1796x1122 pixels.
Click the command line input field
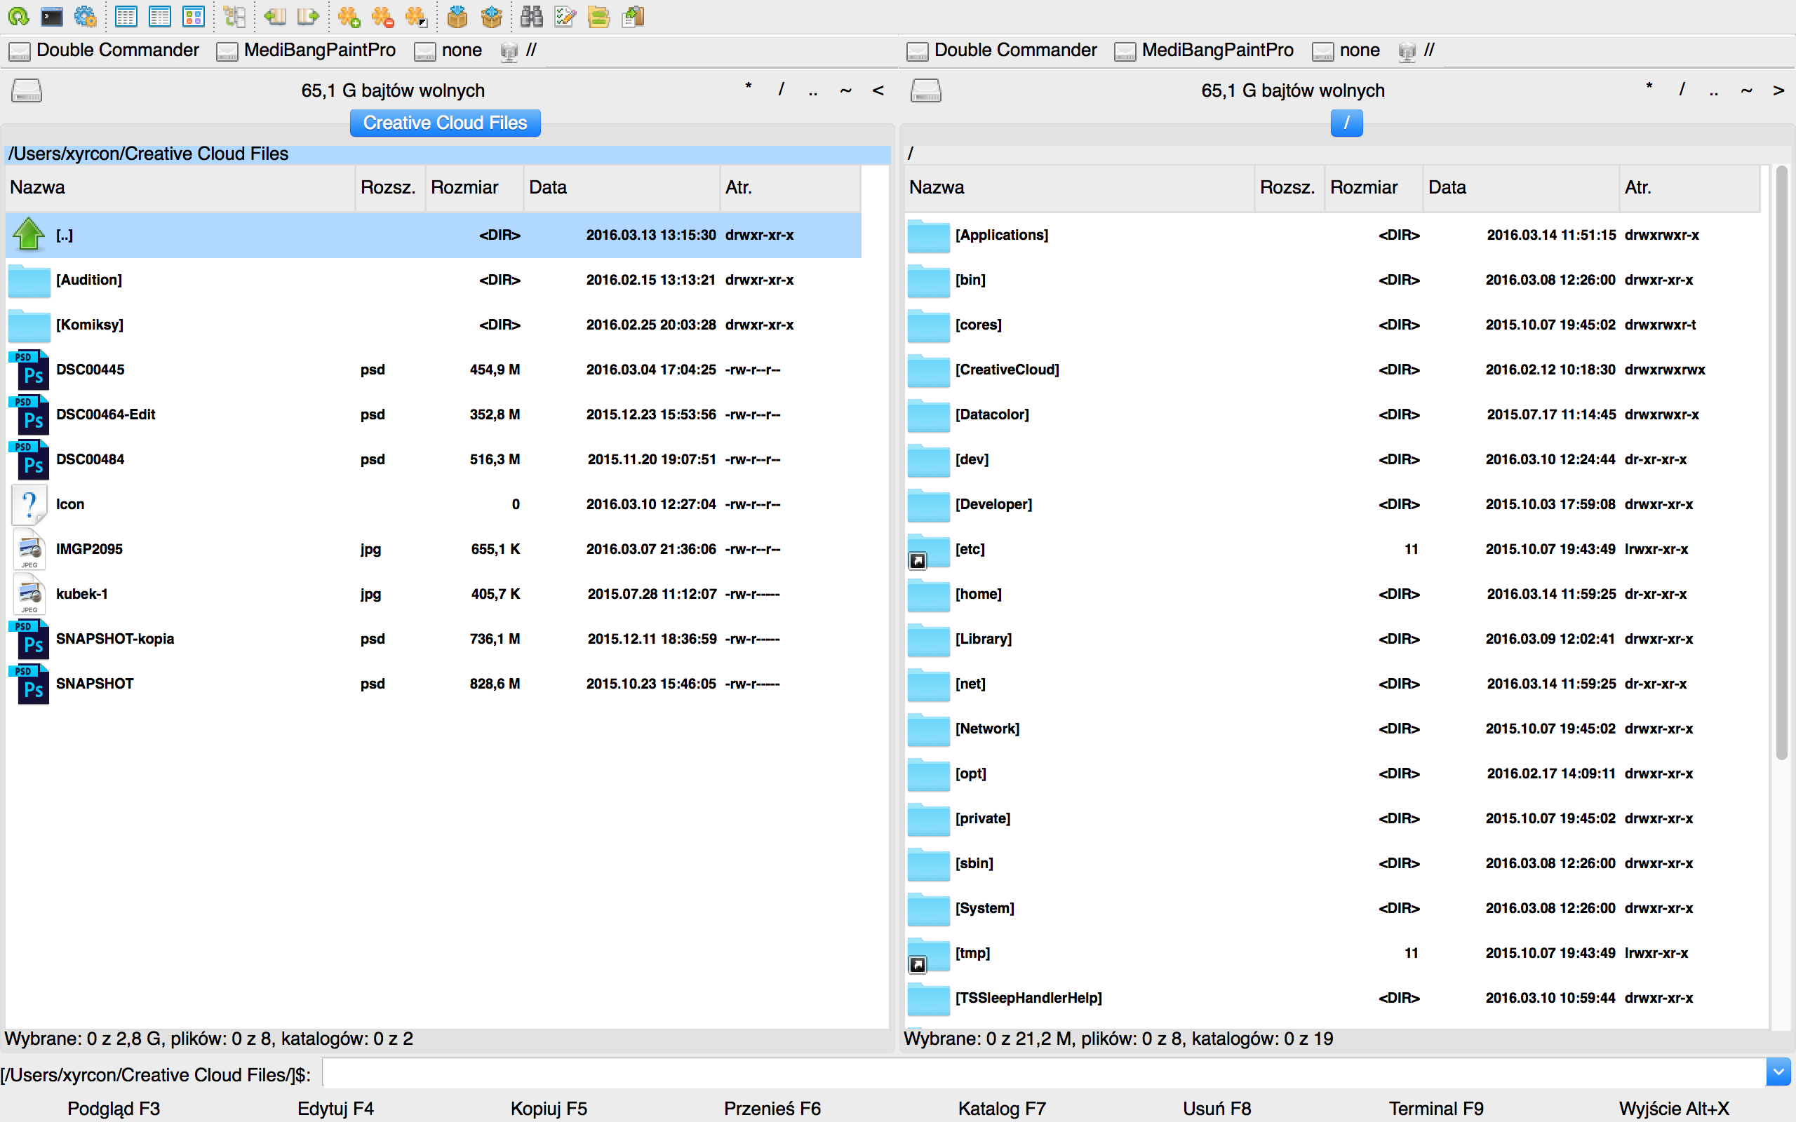[1039, 1074]
